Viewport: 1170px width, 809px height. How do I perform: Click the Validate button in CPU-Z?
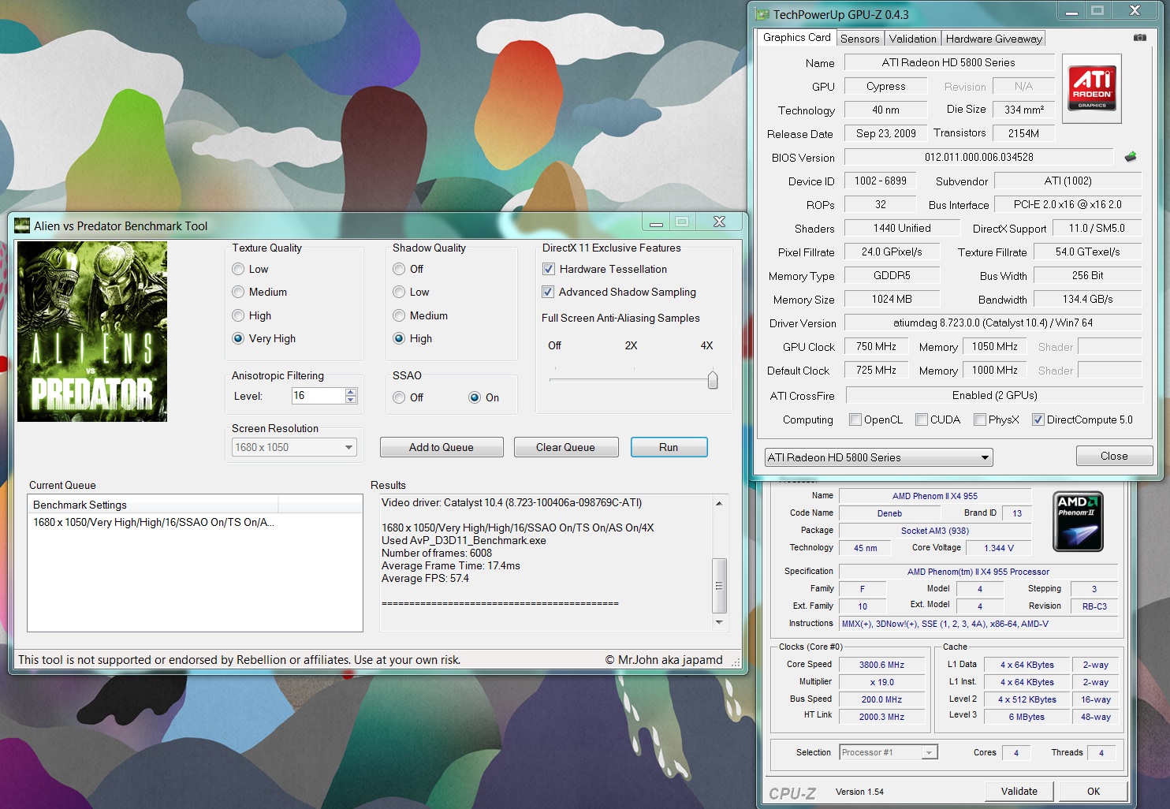[1019, 791]
